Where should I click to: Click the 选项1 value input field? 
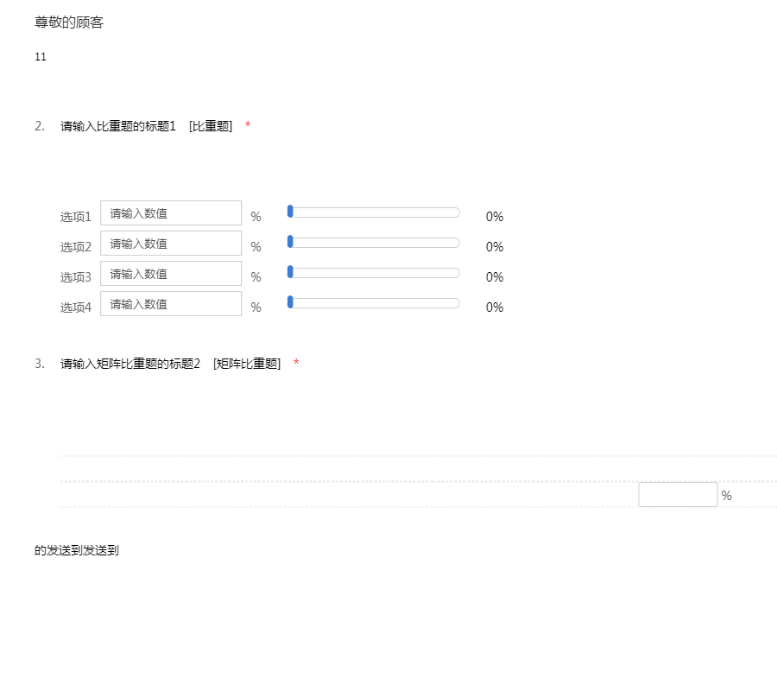(171, 213)
